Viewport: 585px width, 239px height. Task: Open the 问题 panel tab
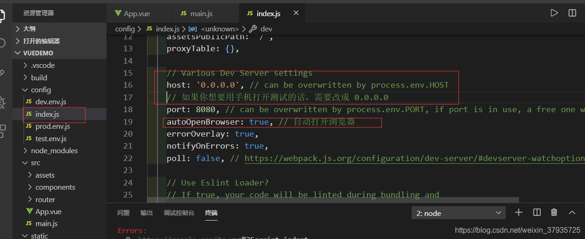coord(123,213)
